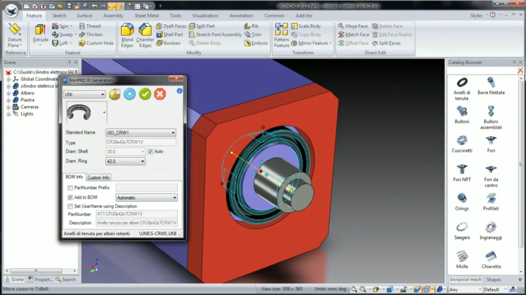The width and height of the screenshot is (526, 295).
Task: Click the Pattern Feature tool
Action: [281, 35]
